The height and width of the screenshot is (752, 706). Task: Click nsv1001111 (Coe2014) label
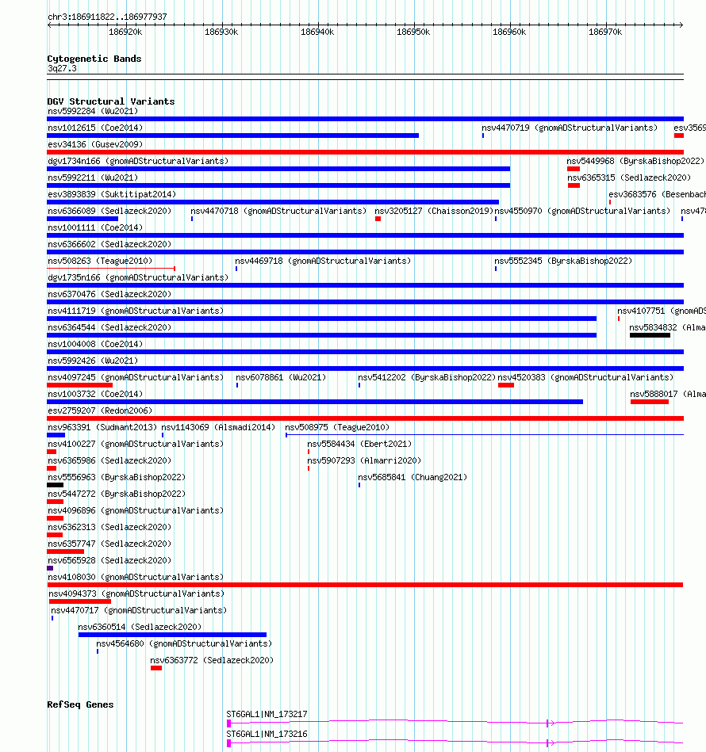pyautogui.click(x=95, y=227)
